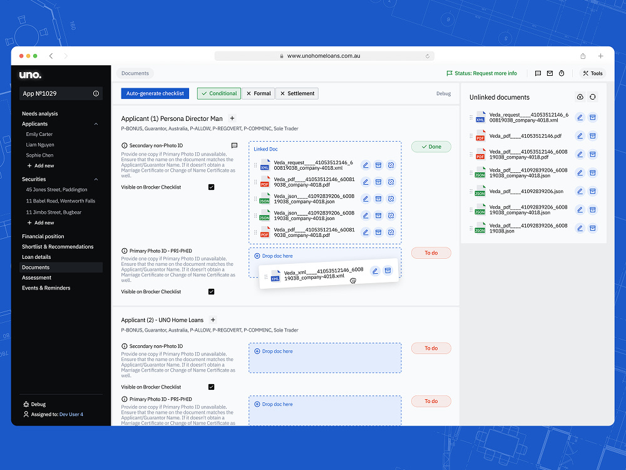Select applicant Sophie Chen
Screen dimensions: 626x470
click(39, 155)
